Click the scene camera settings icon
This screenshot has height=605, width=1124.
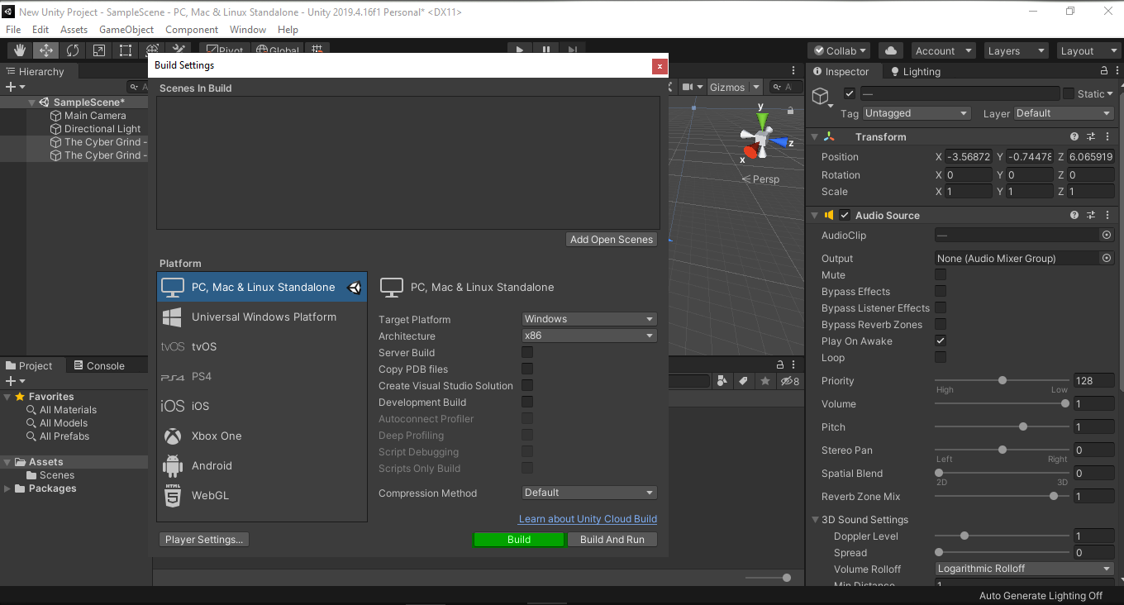pos(689,87)
